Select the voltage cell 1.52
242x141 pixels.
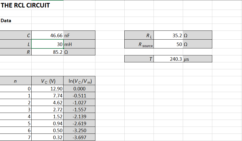click(47, 116)
